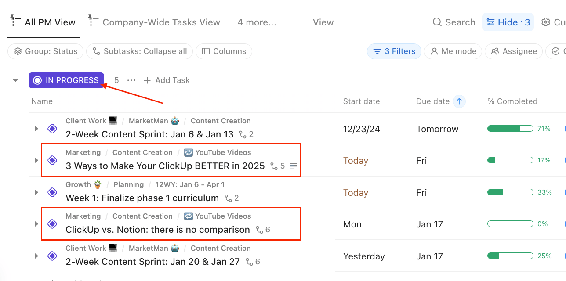This screenshot has width=566, height=281.
Task: Open the 4 more... views menu
Action: (x=257, y=22)
